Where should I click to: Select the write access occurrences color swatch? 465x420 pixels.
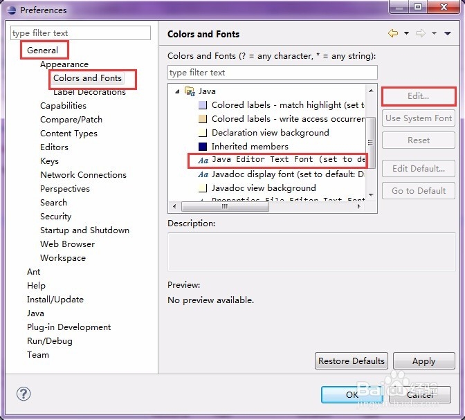203,119
